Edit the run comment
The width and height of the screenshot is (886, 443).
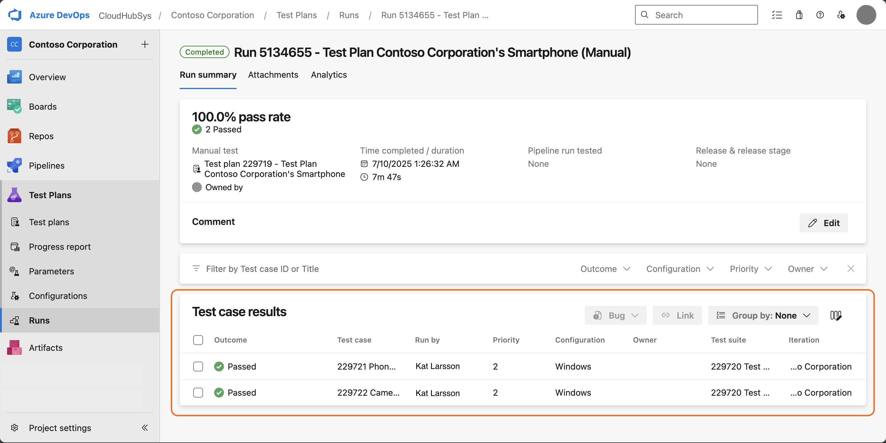point(824,223)
